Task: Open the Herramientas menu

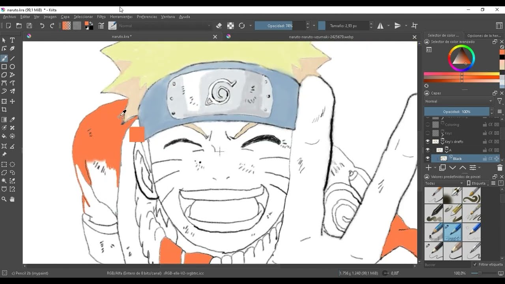Action: 121,17
